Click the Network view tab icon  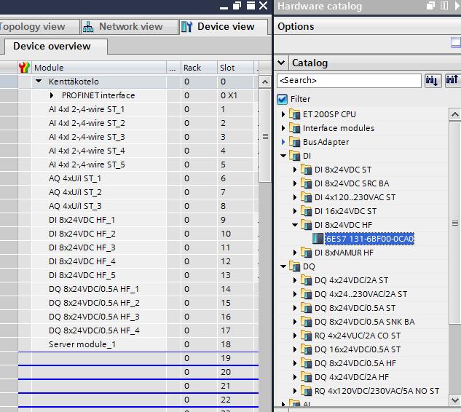[x=88, y=27]
